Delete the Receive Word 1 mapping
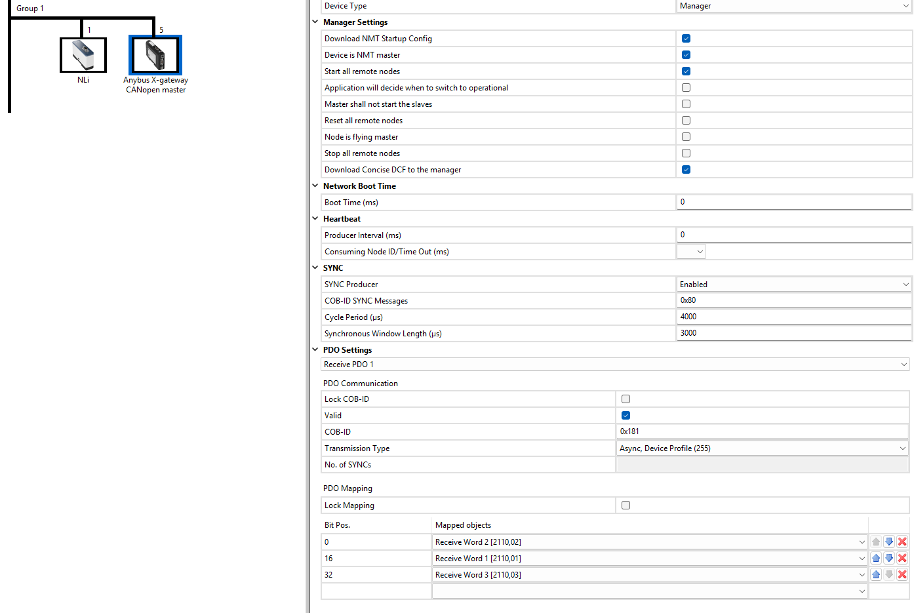 click(902, 558)
